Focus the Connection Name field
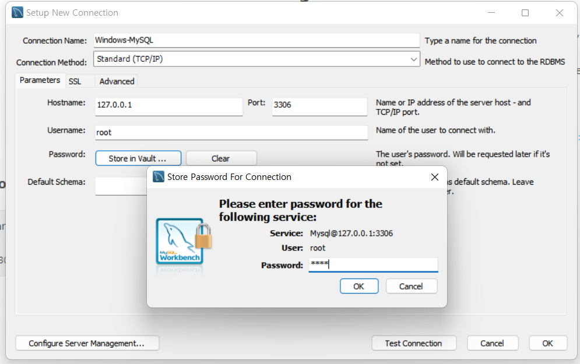 click(256, 40)
